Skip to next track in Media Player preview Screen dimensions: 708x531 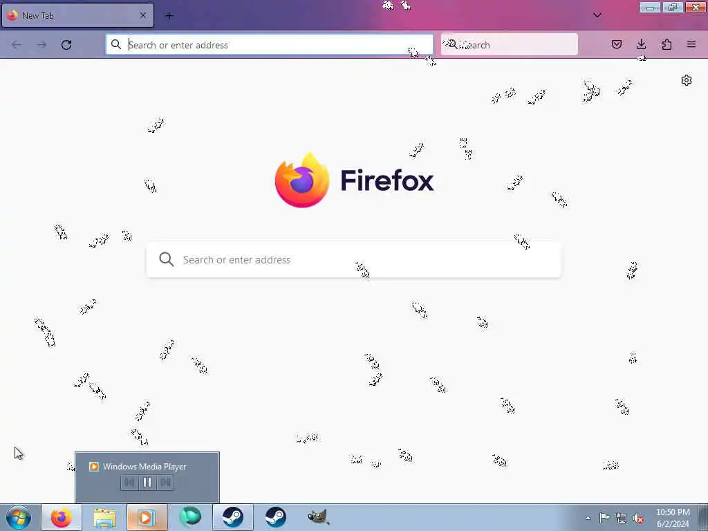click(x=165, y=482)
